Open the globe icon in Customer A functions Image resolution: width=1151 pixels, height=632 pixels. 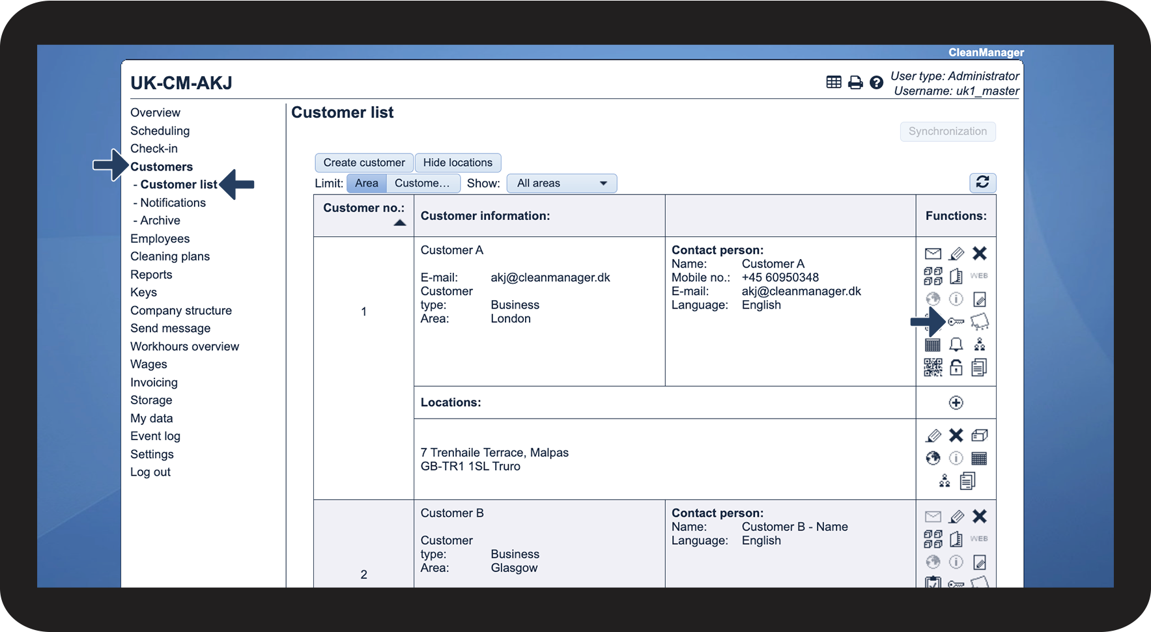pos(933,299)
